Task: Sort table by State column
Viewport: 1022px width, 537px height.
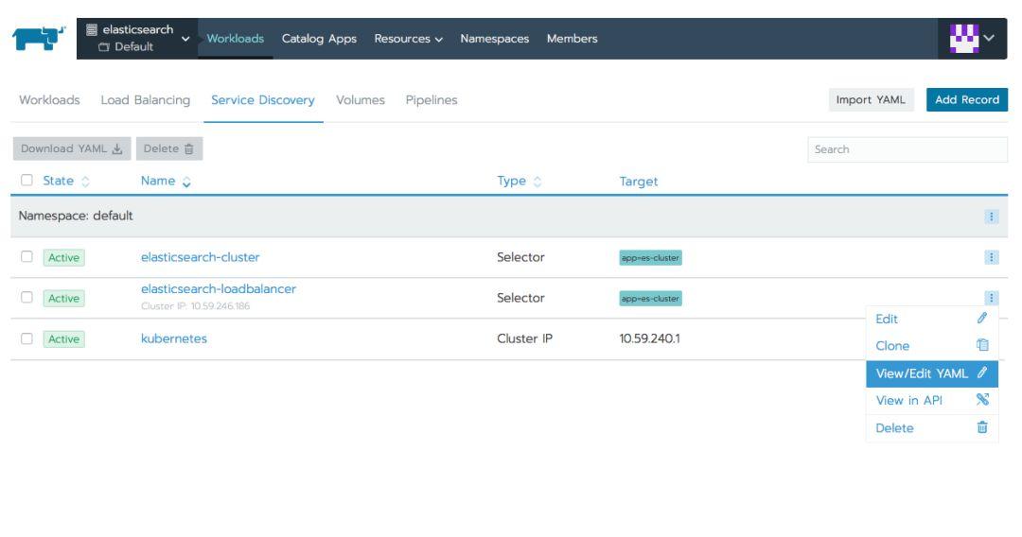Action: click(x=66, y=181)
